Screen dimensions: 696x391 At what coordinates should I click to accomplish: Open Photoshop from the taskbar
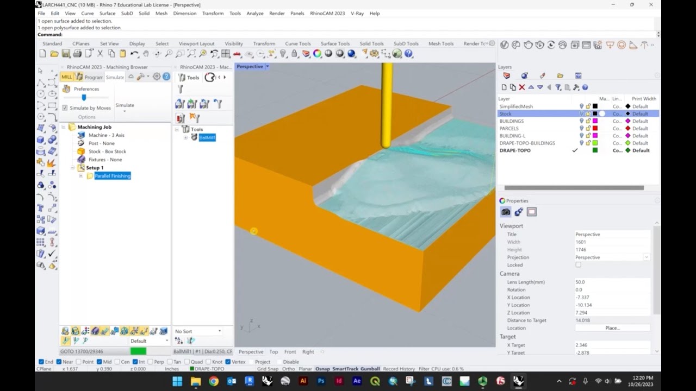(x=321, y=381)
